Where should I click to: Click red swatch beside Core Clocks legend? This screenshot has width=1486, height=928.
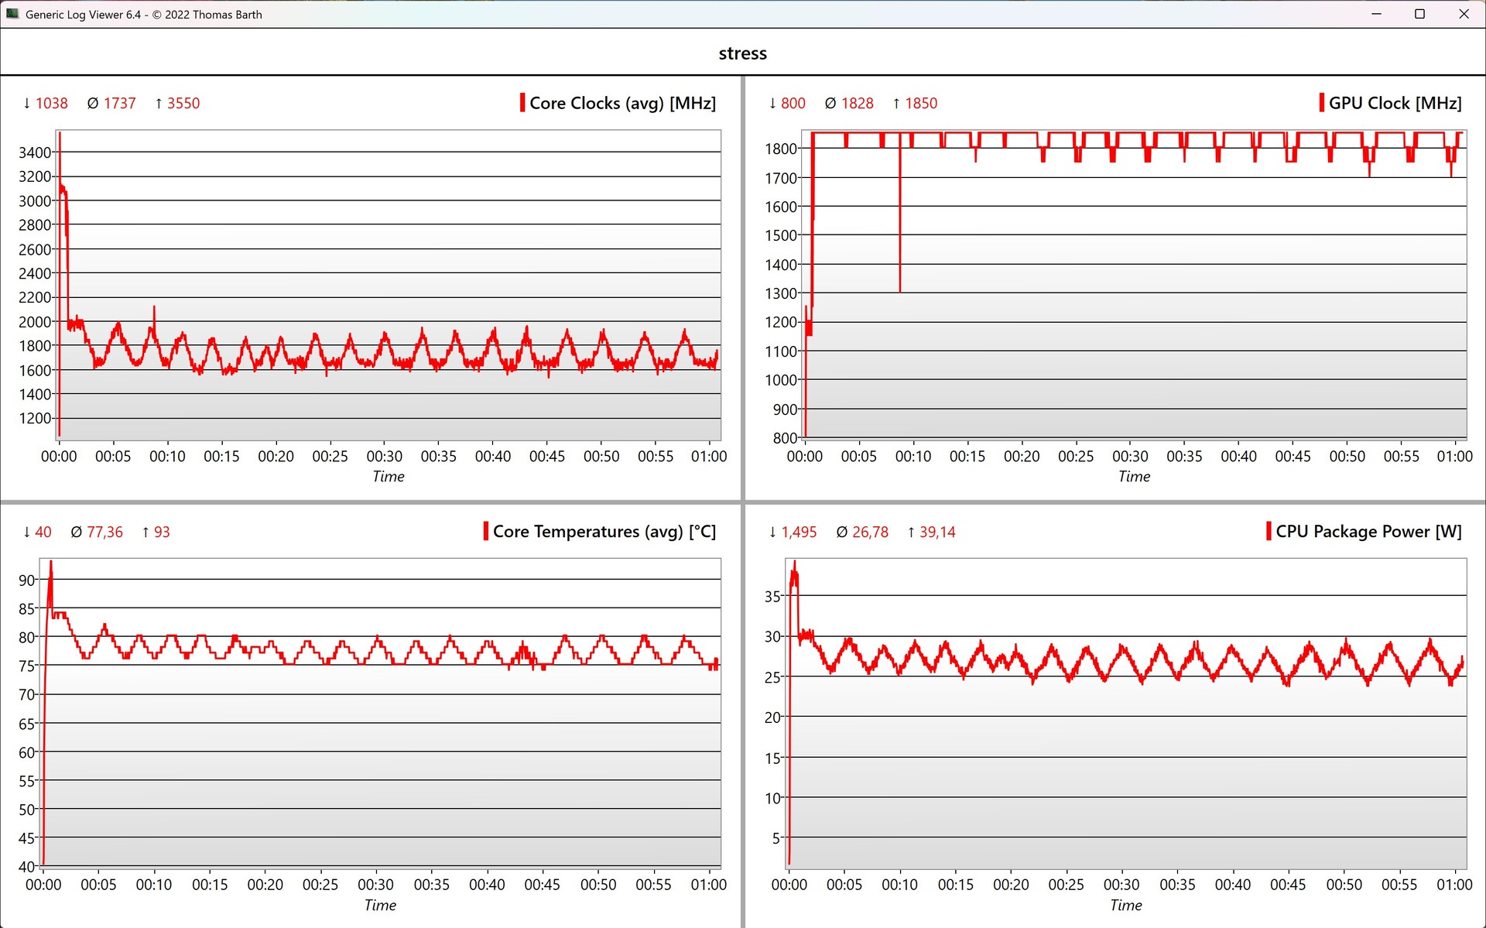[522, 103]
